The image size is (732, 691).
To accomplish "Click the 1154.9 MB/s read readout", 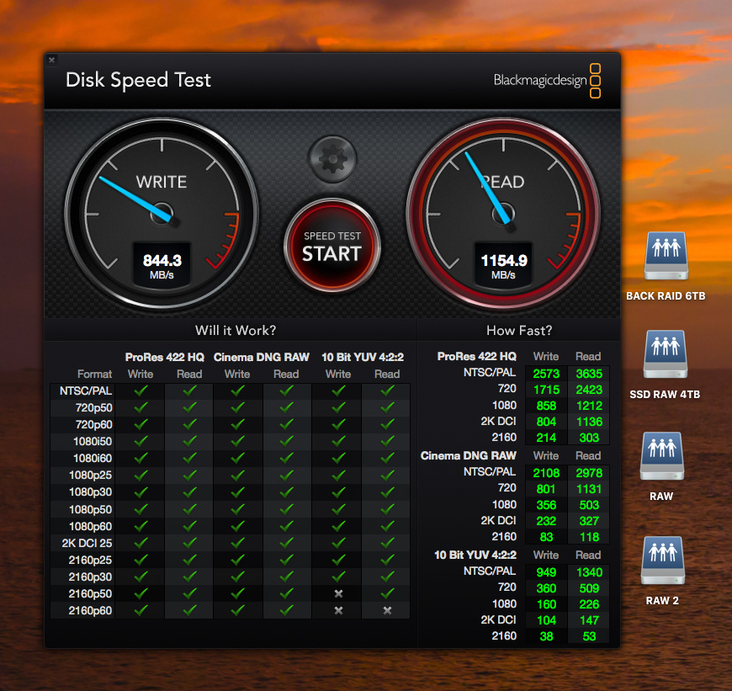I will [503, 266].
